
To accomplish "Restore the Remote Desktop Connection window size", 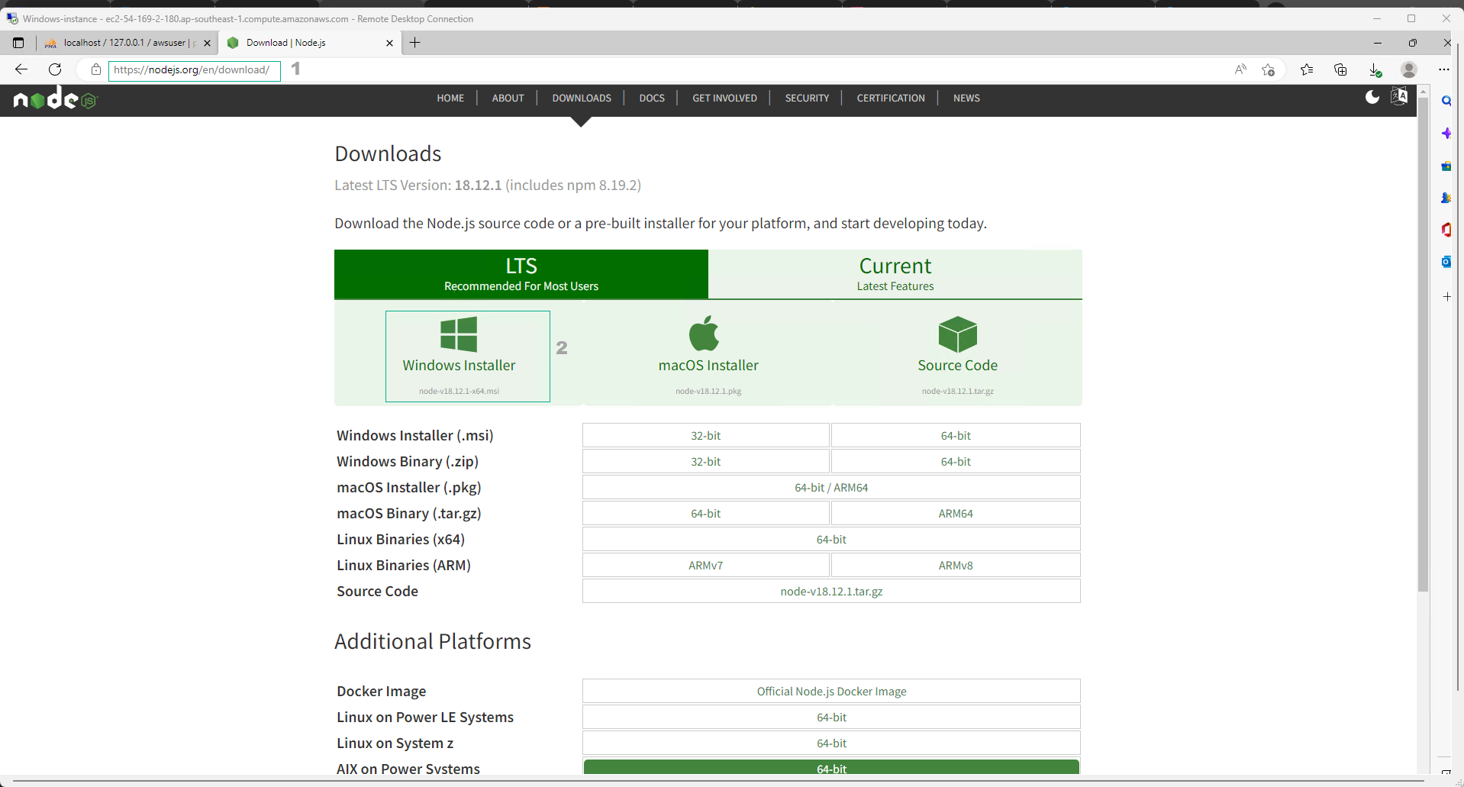I will 1411,18.
